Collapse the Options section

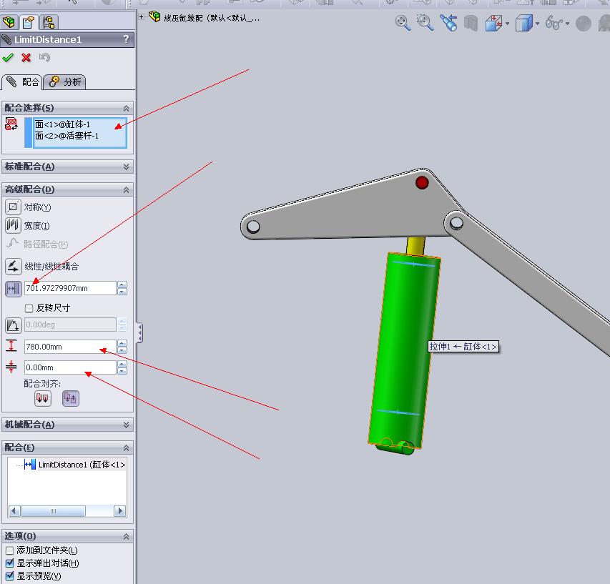click(126, 537)
